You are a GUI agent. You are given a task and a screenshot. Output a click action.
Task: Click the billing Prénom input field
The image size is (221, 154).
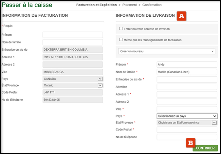[x=73, y=35]
